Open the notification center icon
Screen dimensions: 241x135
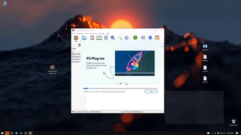coord(237,133)
